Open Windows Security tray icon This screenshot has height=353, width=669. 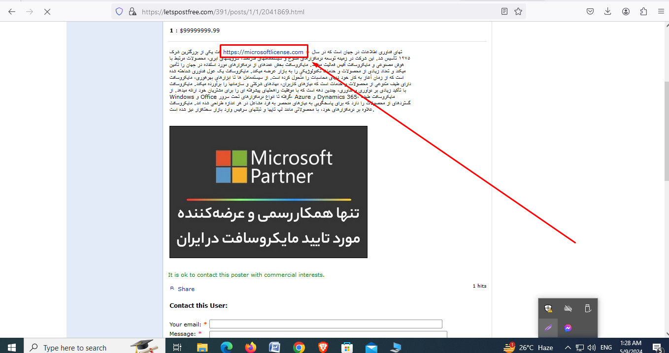click(548, 309)
